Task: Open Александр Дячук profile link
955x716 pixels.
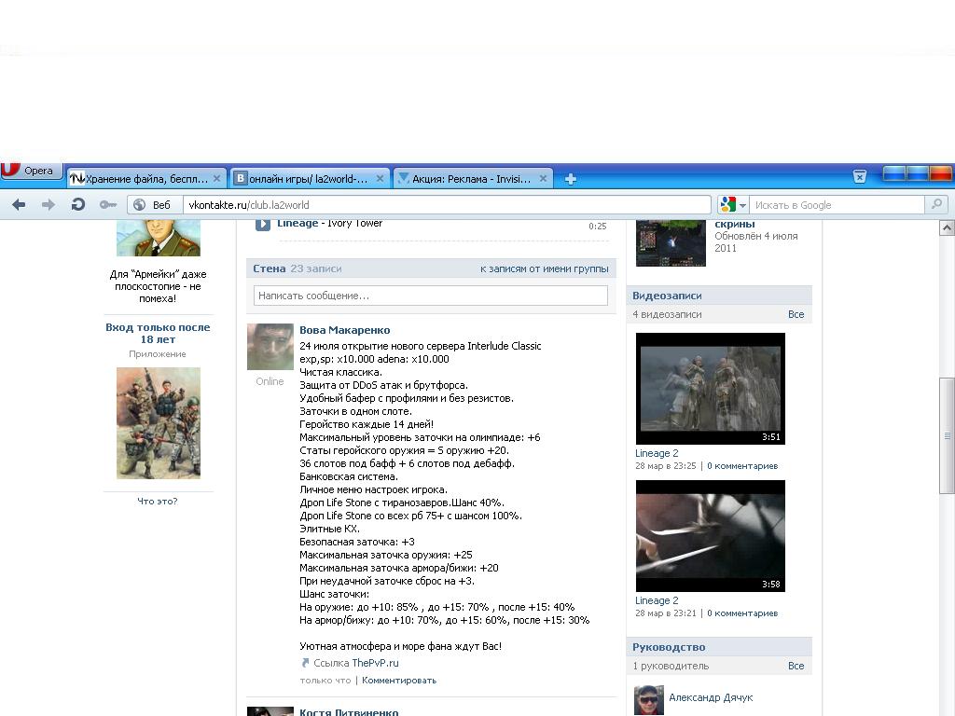Action: (711, 697)
